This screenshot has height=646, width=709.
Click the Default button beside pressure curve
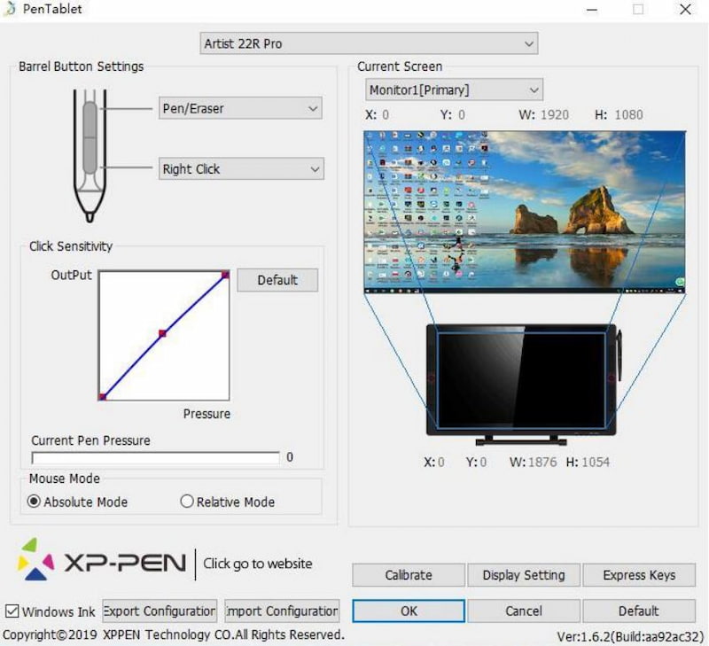click(x=277, y=280)
